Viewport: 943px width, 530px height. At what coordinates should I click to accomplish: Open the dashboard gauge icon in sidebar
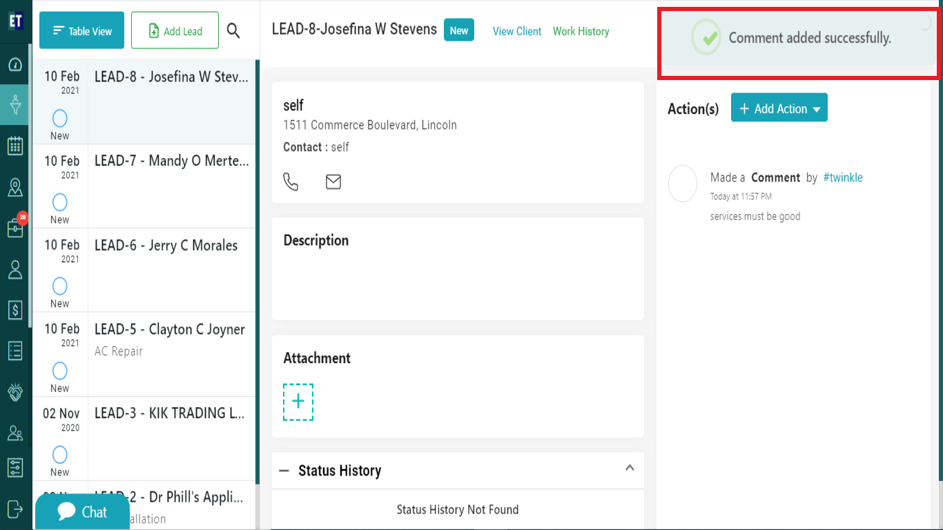click(15, 65)
